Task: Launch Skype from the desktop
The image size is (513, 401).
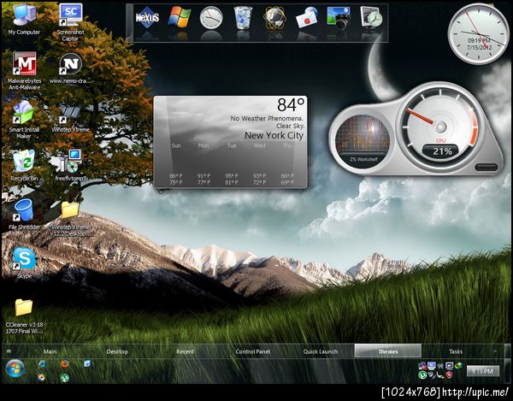Action: (24, 262)
